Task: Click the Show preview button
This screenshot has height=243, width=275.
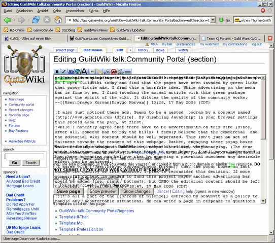Action: tap(102, 191)
